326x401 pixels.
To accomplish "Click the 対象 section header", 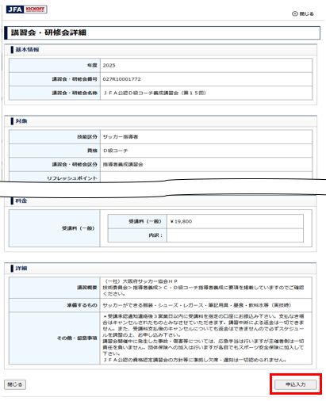I will tap(21, 121).
